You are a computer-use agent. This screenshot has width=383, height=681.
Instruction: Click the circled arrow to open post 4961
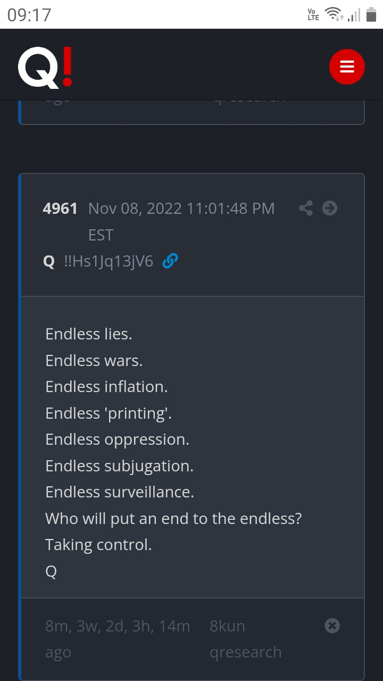click(x=329, y=208)
